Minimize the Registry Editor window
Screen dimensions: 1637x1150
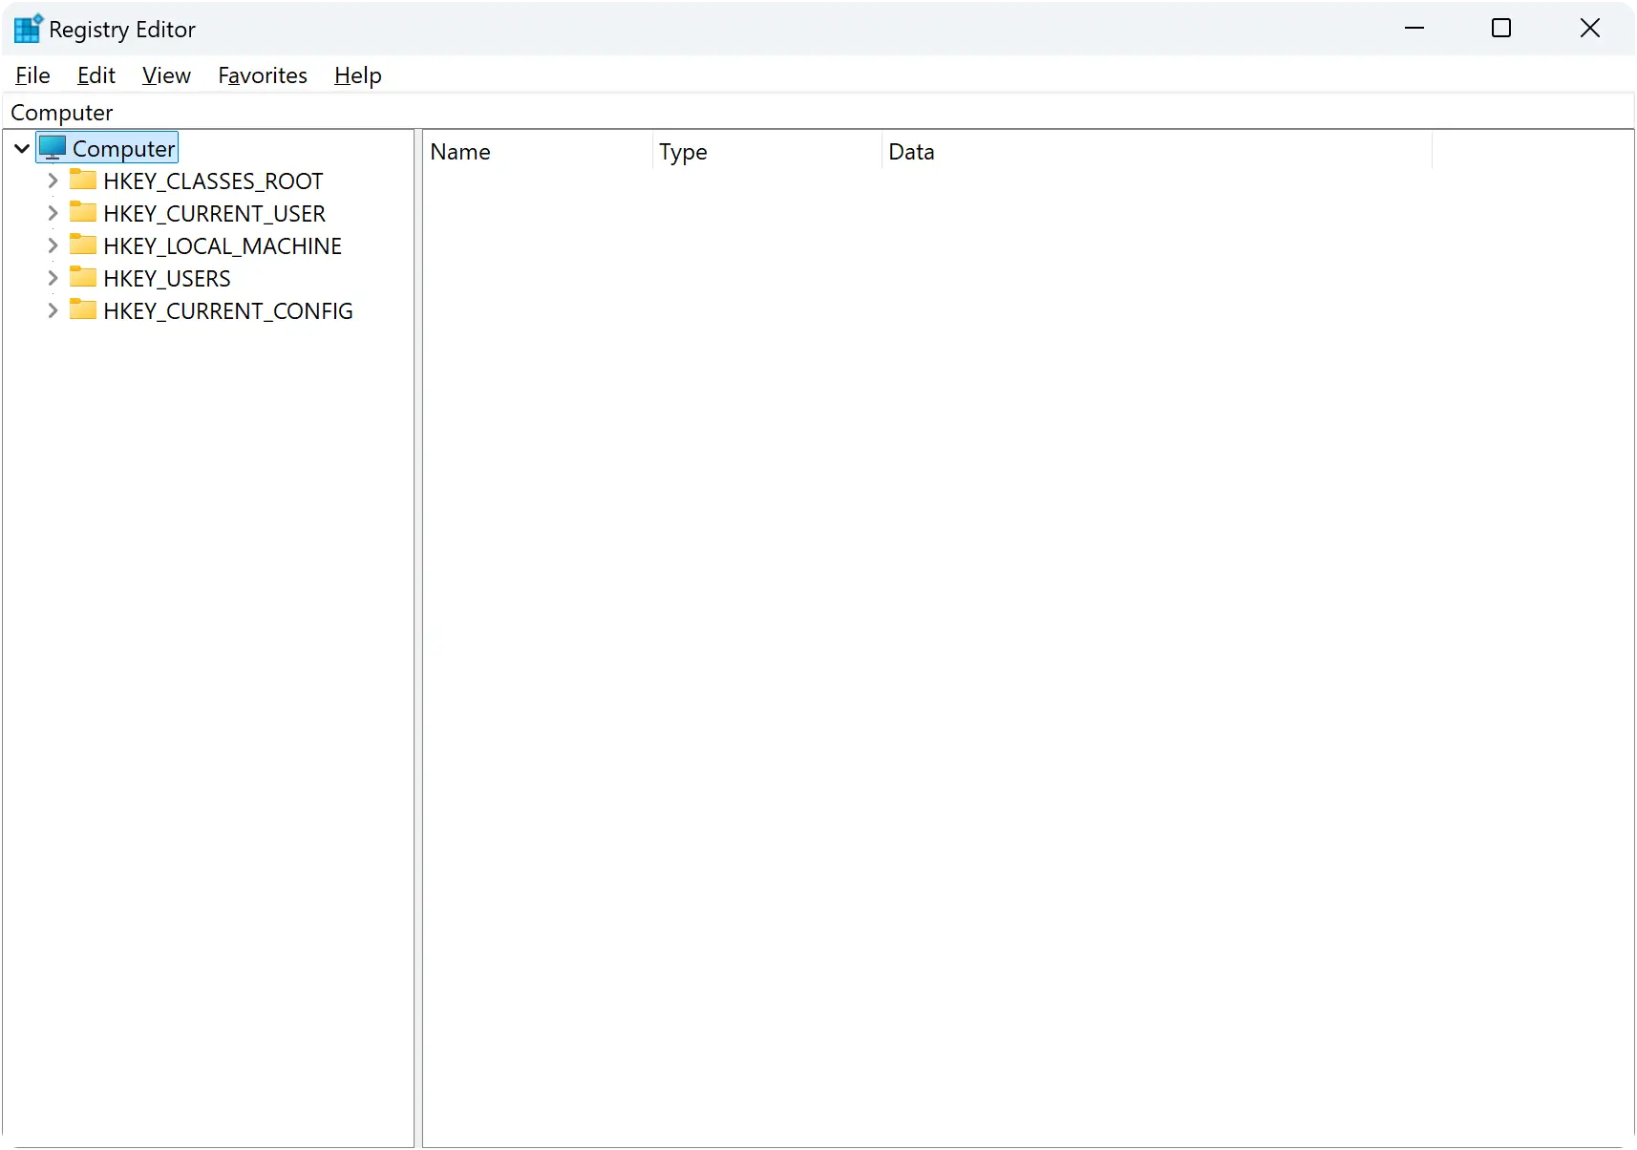coord(1414,29)
